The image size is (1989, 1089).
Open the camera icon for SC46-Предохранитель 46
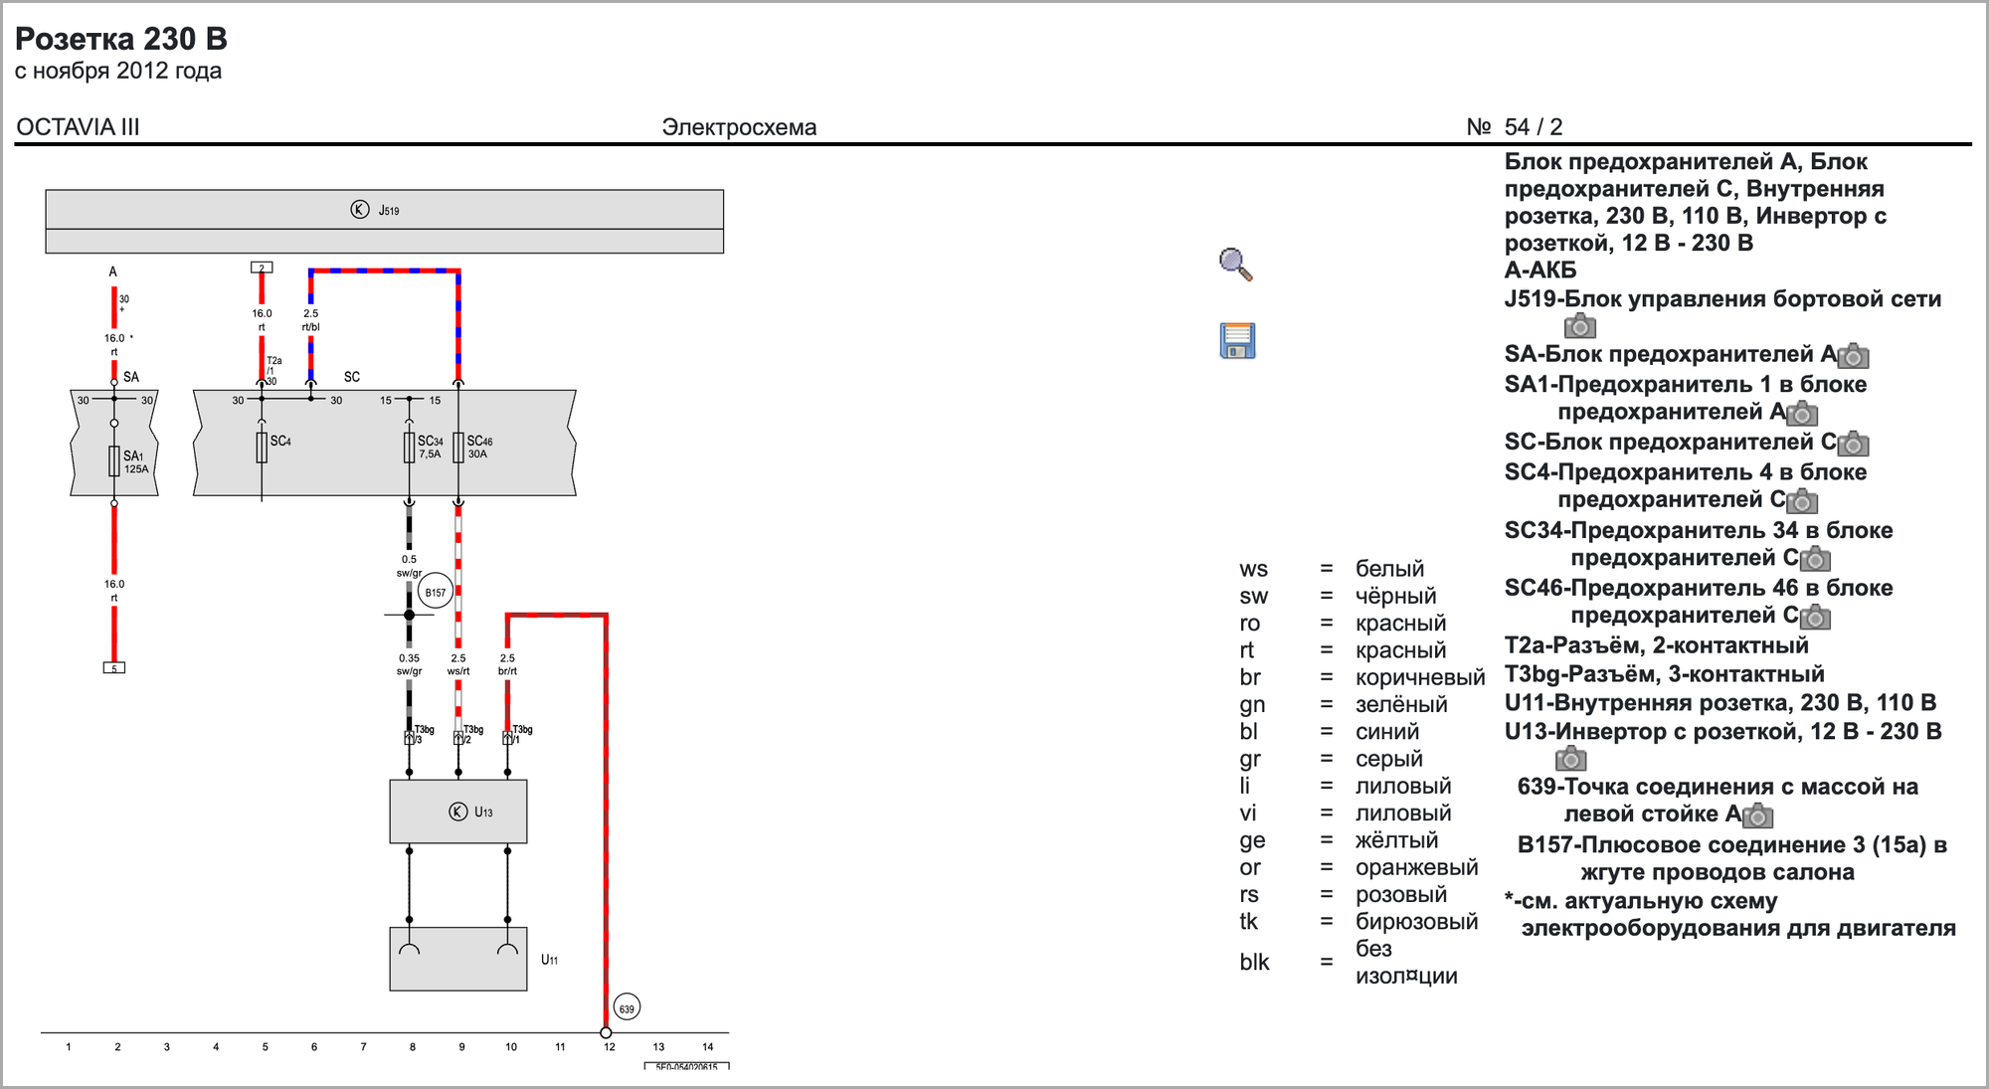[1815, 618]
